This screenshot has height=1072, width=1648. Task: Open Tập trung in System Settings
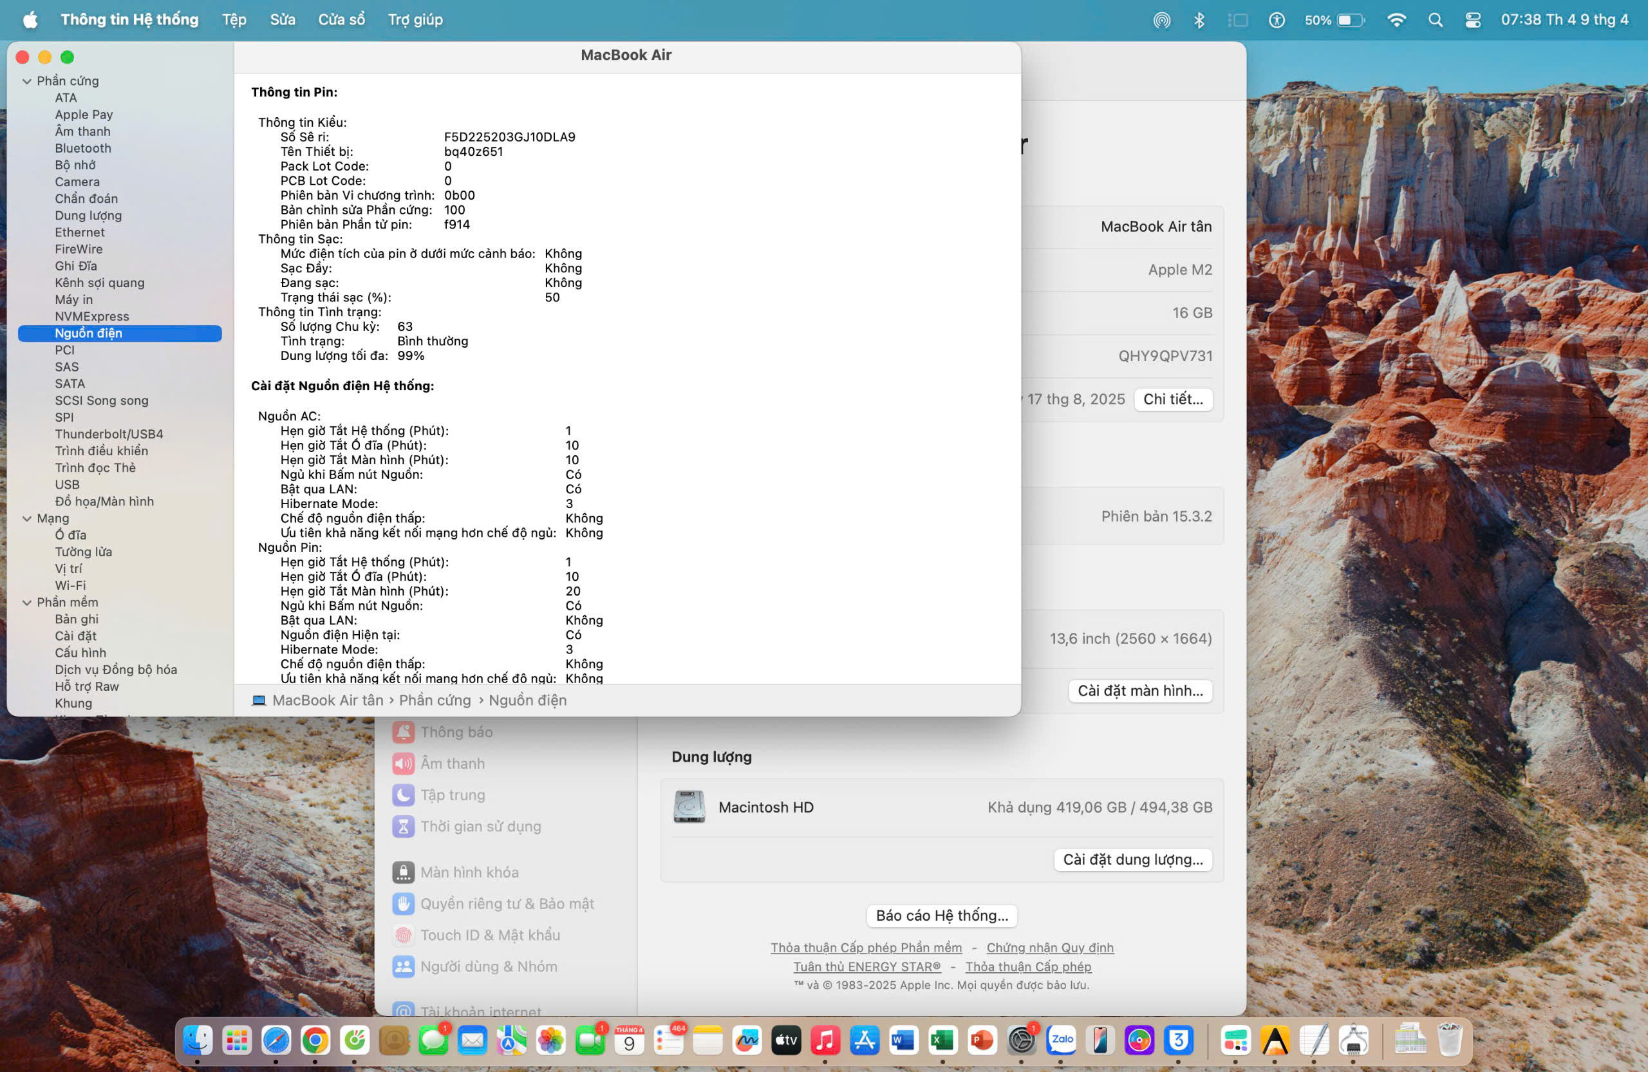pyautogui.click(x=439, y=795)
